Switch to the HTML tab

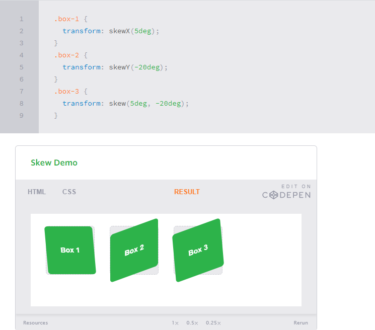point(37,192)
